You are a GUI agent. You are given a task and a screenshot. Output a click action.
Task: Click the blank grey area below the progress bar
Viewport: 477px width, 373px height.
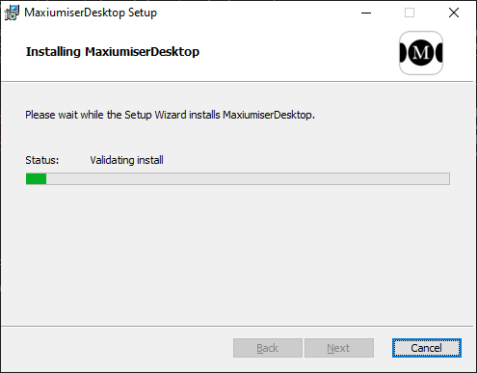[238, 253]
